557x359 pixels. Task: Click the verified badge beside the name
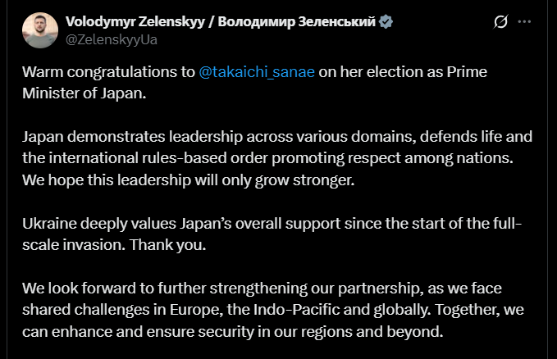point(386,22)
